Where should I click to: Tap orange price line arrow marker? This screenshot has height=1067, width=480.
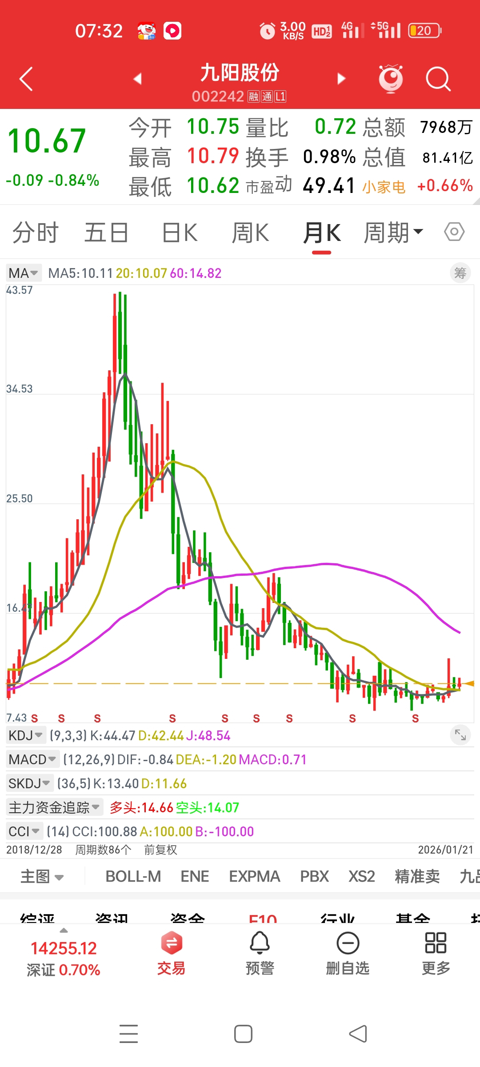[x=469, y=684]
